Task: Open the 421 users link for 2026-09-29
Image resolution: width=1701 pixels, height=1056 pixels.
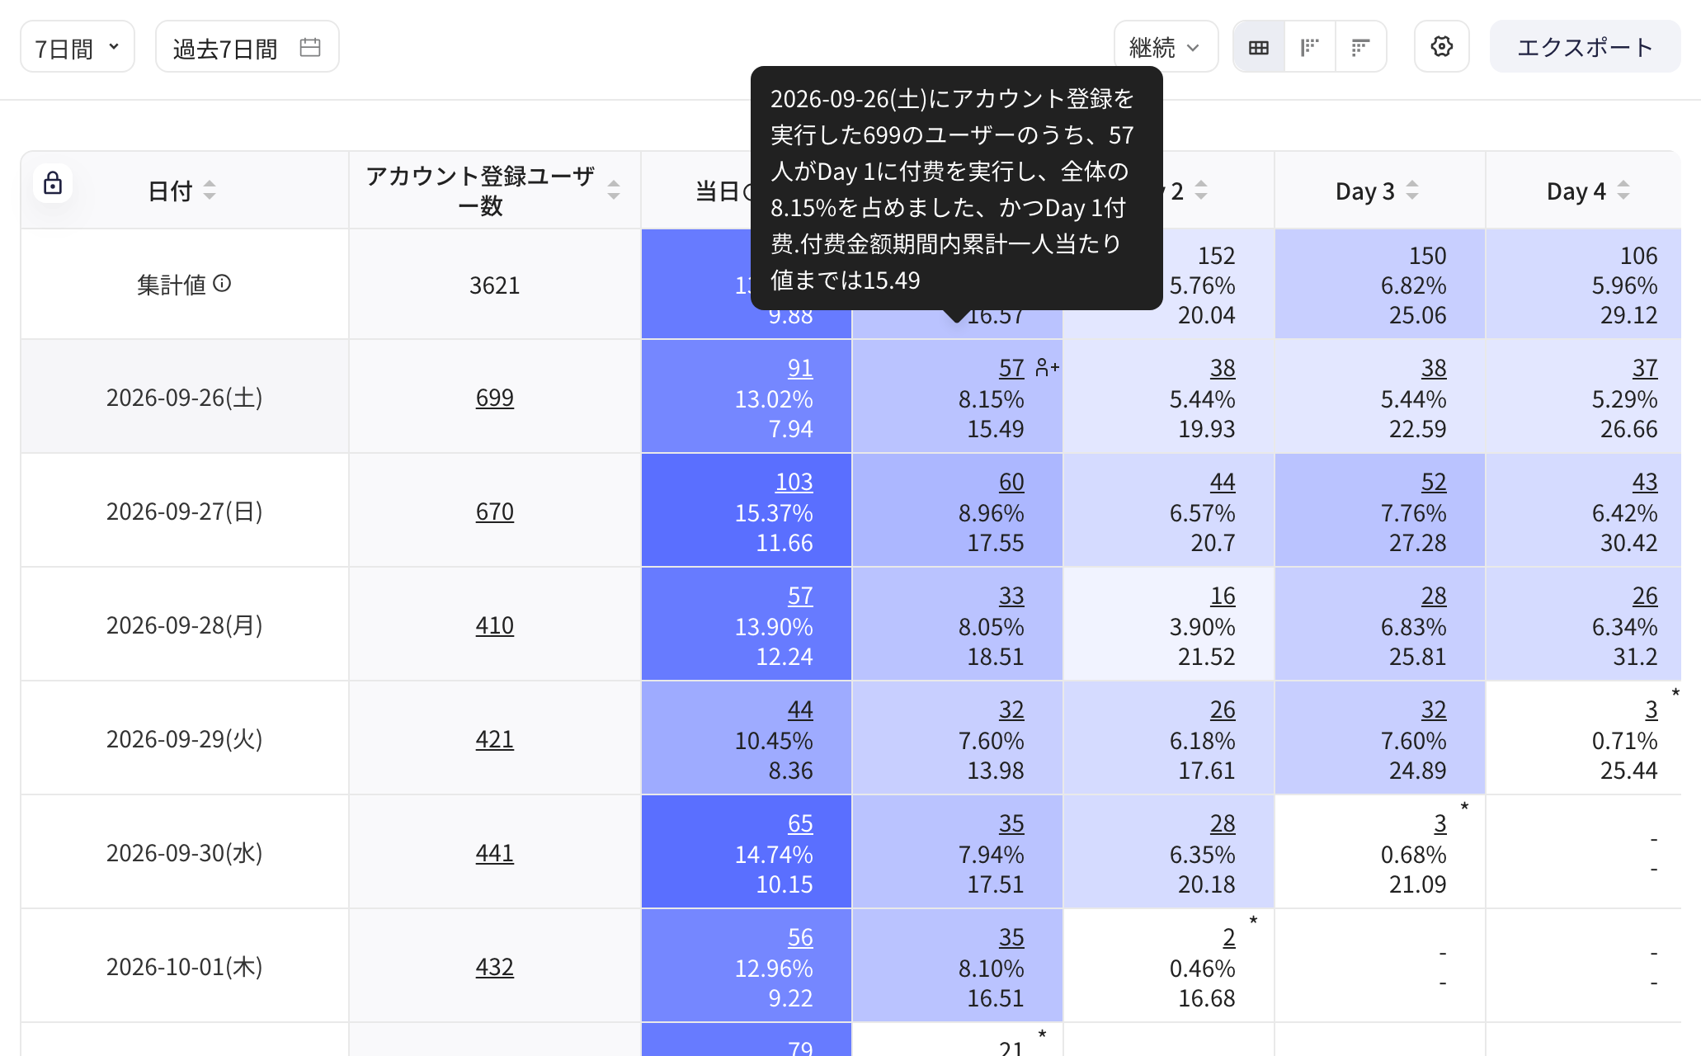Action: click(494, 739)
